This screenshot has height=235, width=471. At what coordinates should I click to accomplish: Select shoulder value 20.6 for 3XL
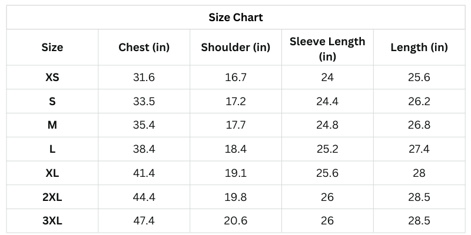235,221
